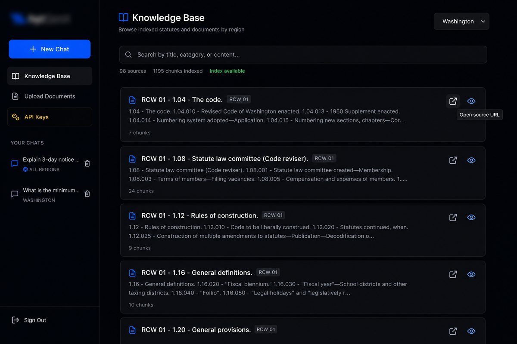Select title 'RCW 01 - 1.12 - Rules of construction.'

pos(199,215)
